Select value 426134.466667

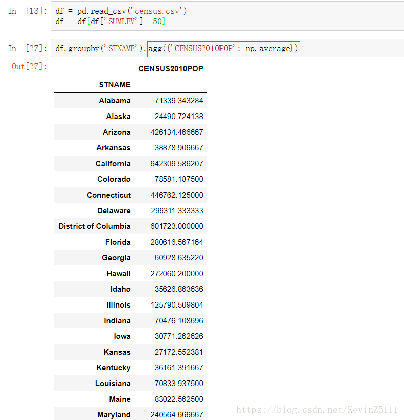177,132
